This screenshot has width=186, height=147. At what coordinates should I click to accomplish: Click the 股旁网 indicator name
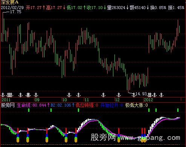point(8,105)
